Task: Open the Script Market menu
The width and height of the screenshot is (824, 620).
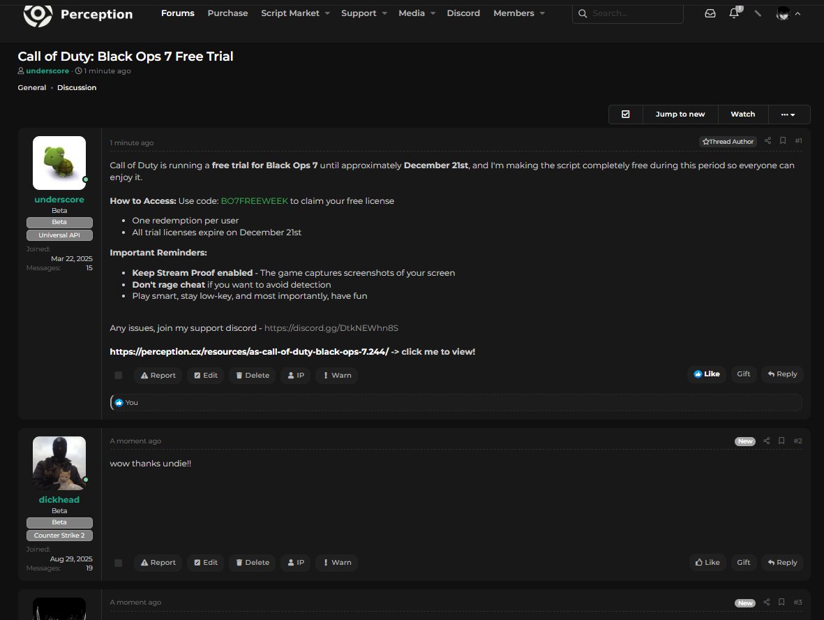Action: [290, 13]
